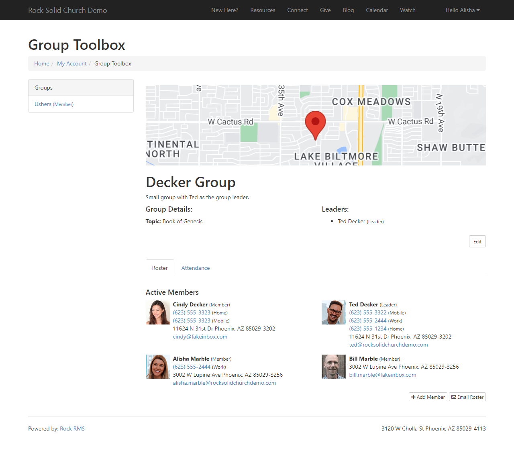
Task: Email cindy@fakeinbox.com
Action: (x=200, y=337)
